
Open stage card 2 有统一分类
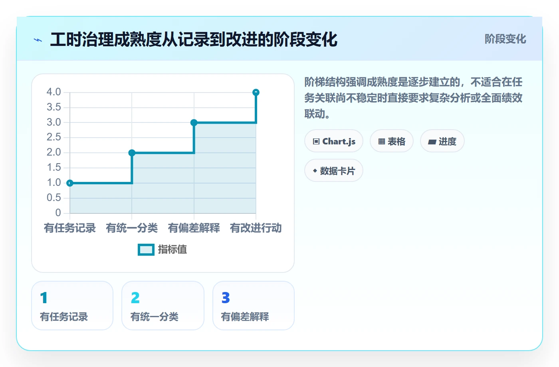point(163,306)
